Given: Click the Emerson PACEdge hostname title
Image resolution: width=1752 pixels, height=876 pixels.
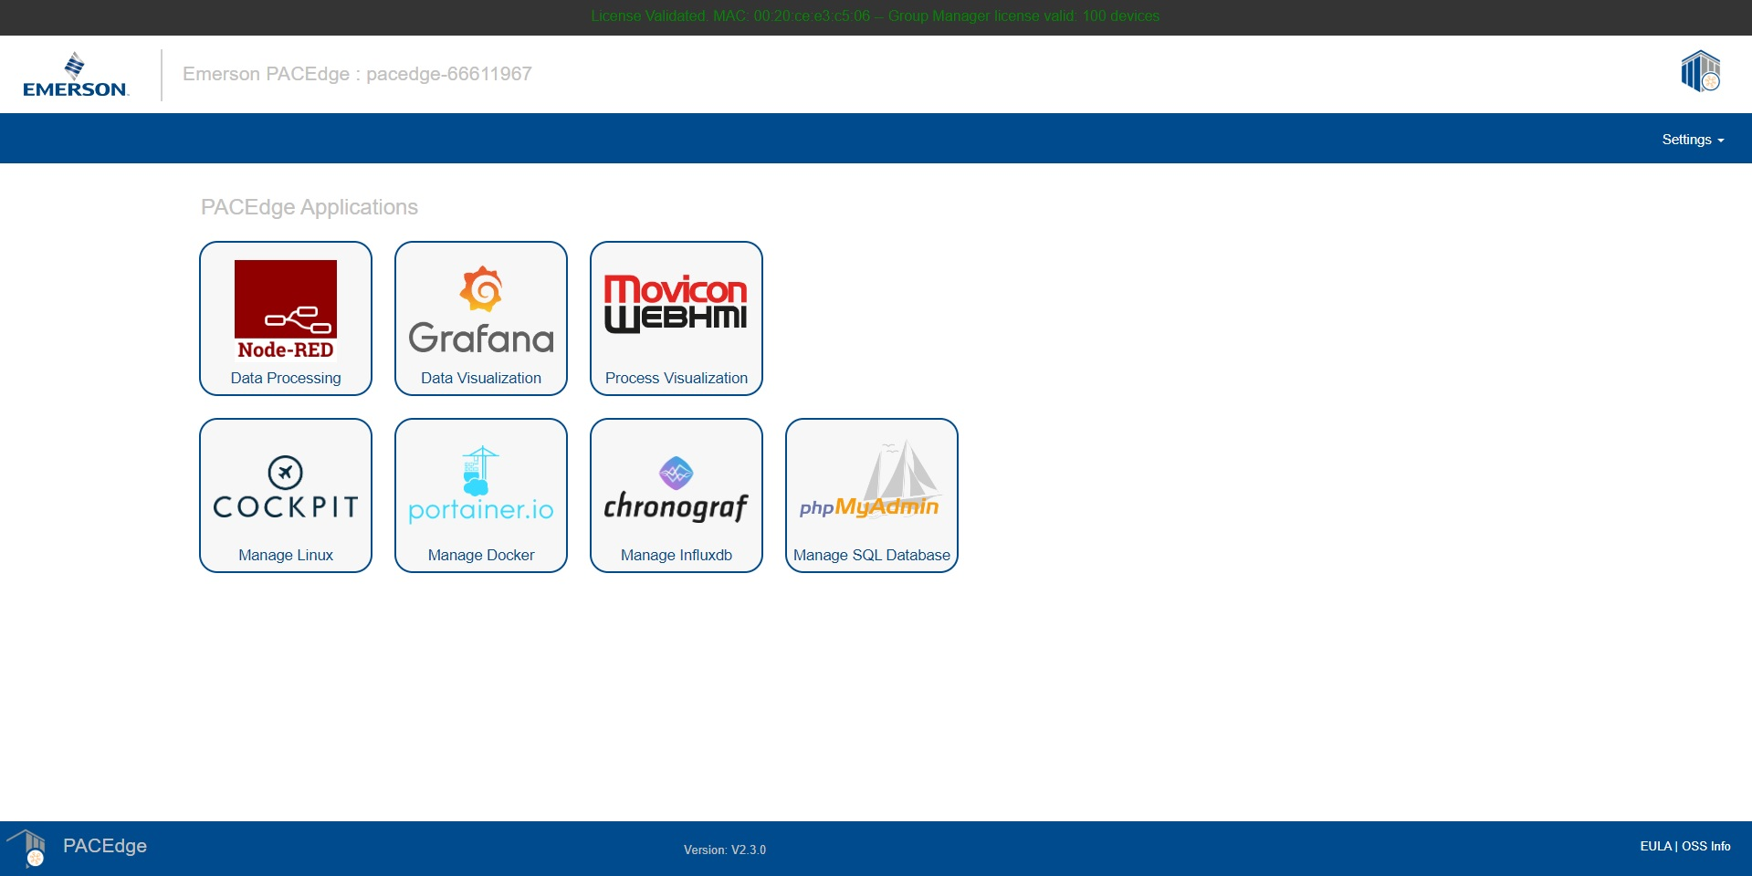Looking at the screenshot, I should (x=357, y=74).
